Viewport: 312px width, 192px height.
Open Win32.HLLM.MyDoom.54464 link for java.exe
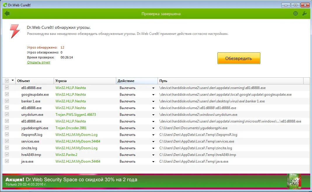tap(78, 161)
